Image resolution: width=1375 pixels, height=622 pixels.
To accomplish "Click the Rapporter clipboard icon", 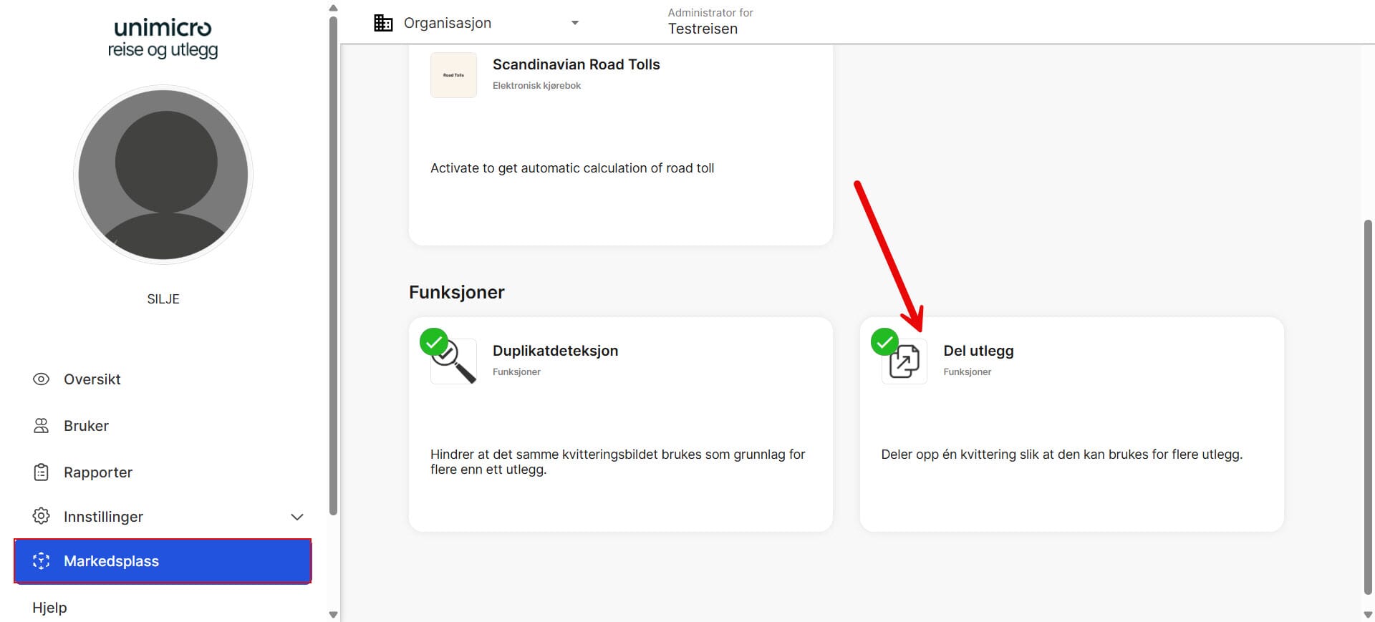I will click(x=42, y=472).
